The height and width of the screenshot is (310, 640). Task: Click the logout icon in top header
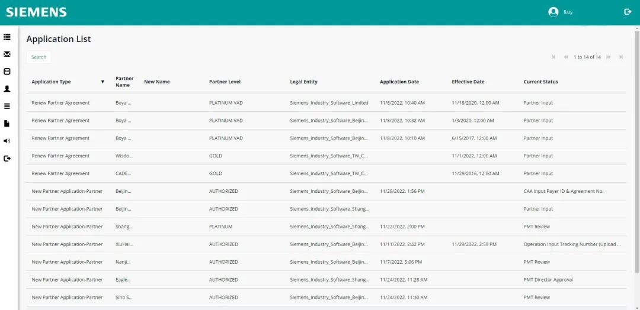[x=628, y=12]
